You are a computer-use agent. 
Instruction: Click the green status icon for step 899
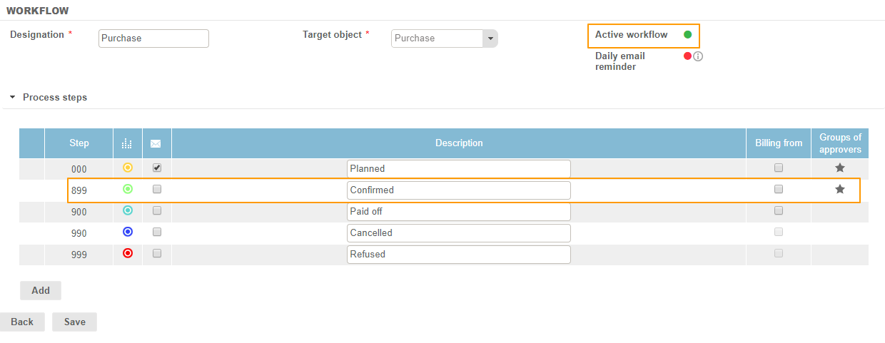click(x=128, y=189)
